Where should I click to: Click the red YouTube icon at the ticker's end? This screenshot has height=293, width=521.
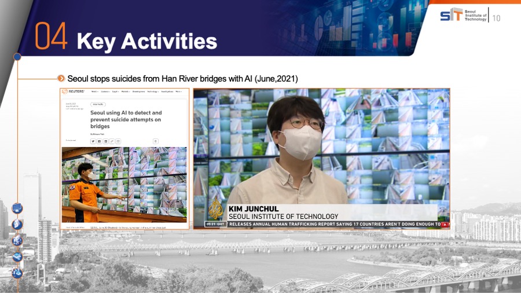(445, 225)
